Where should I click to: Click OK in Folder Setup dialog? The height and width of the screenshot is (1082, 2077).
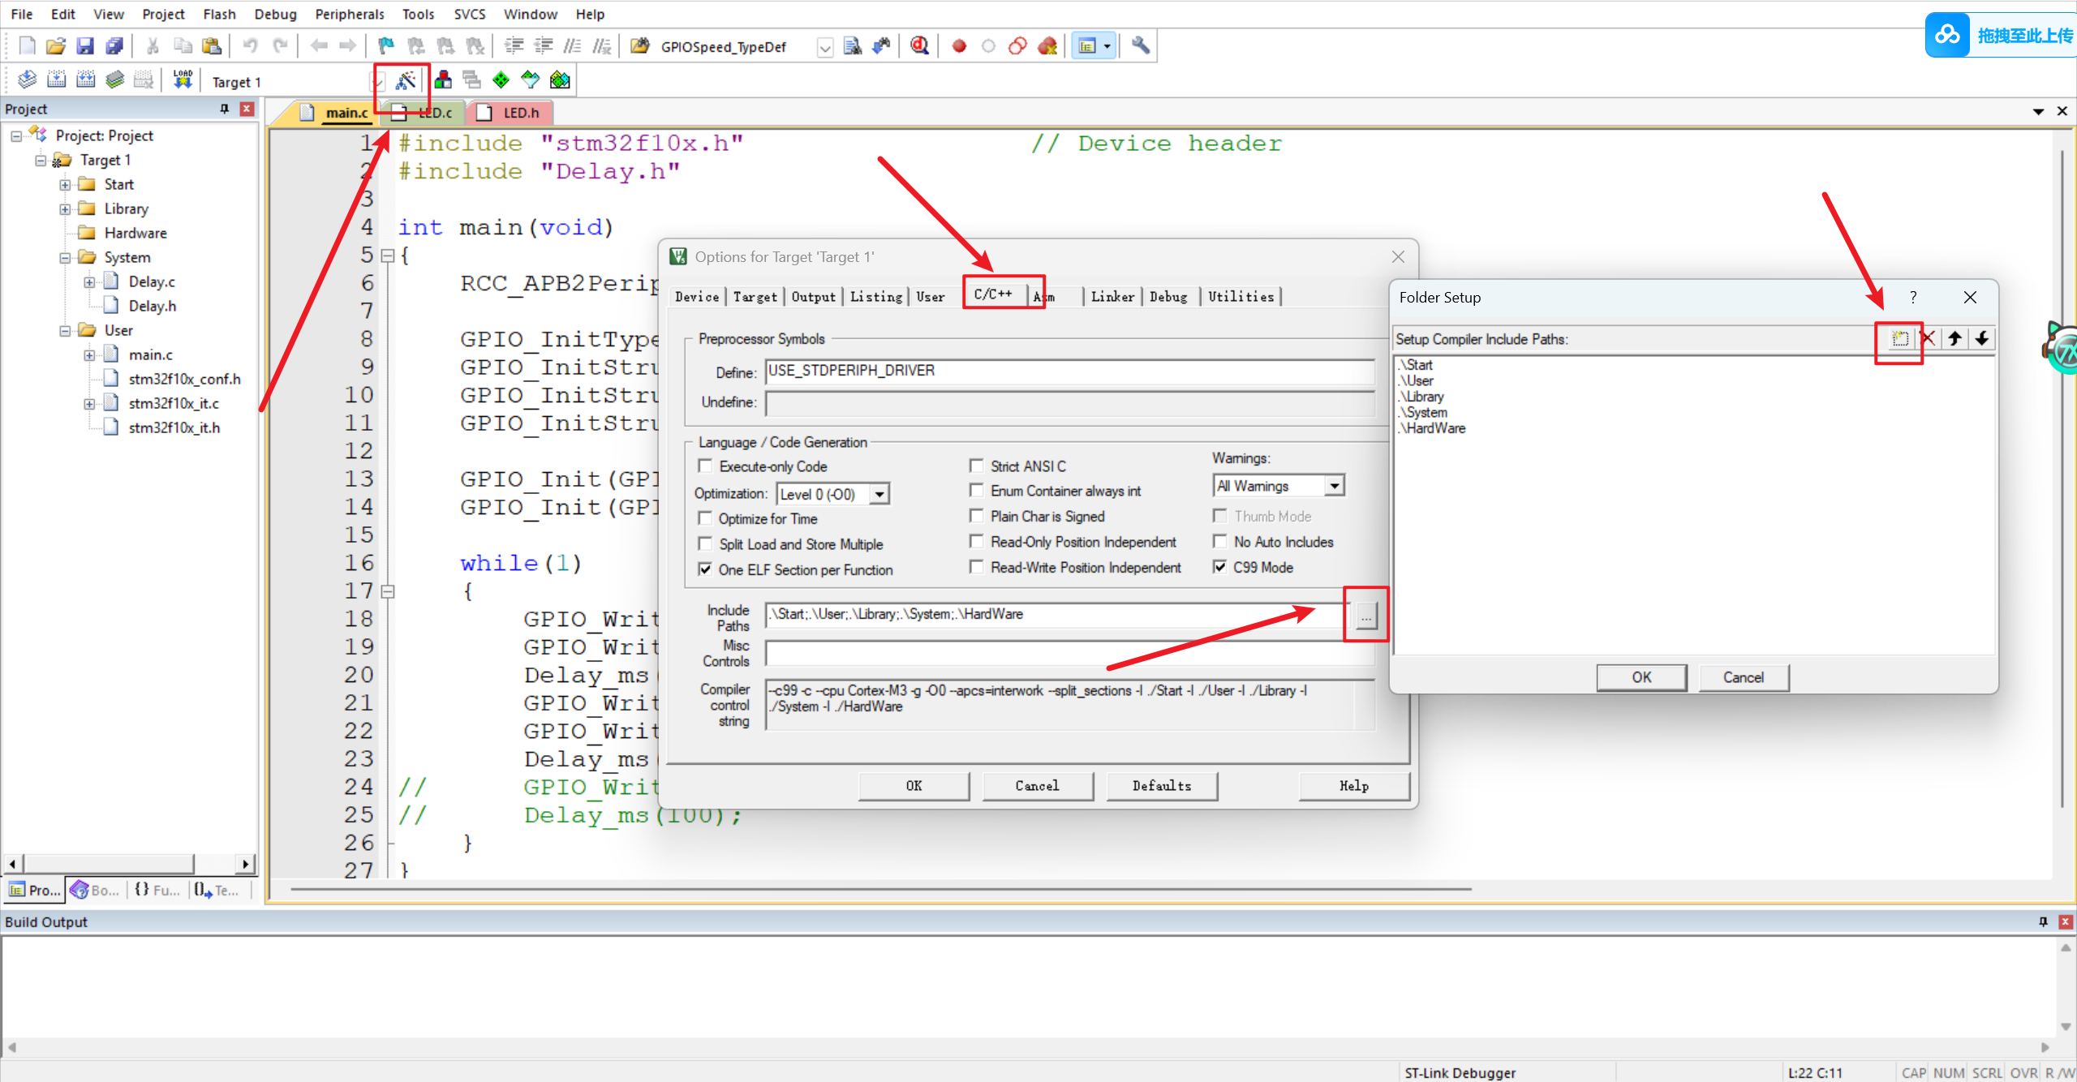click(1641, 677)
